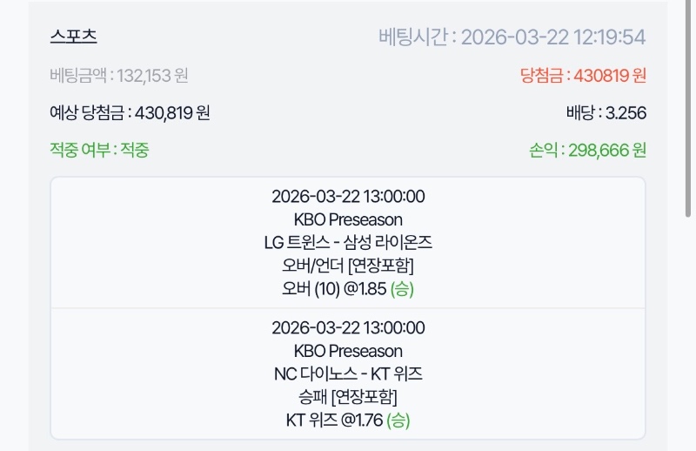Image resolution: width=696 pixels, height=451 pixels.
Task: Open the LG 트윈스 - 삼성 라이온즈 match
Action: (x=348, y=242)
